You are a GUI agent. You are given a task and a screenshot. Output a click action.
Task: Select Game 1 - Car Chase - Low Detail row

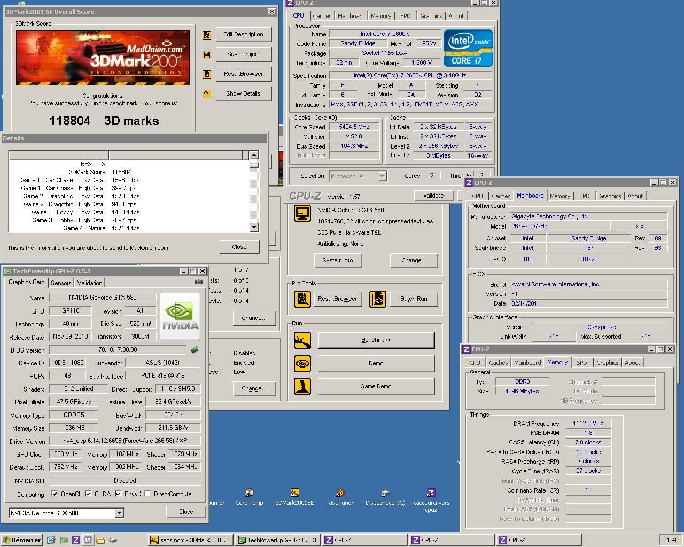pos(129,180)
